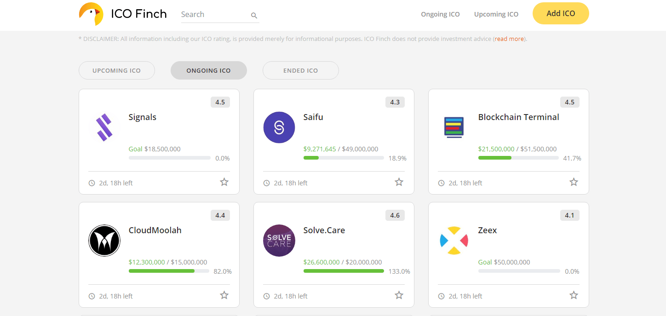
Task: Open Upcoming ICO in the header
Action: [496, 14]
